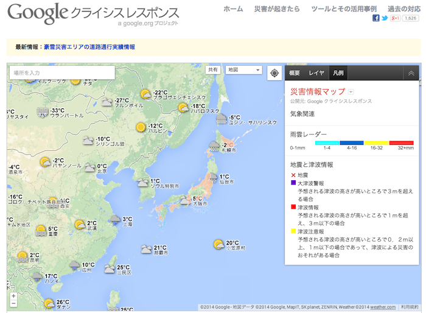This screenshot has width=426, height=313.
Task: Click the sun icon at ブラゴヴェシチェンスク
Action: (145, 94)
